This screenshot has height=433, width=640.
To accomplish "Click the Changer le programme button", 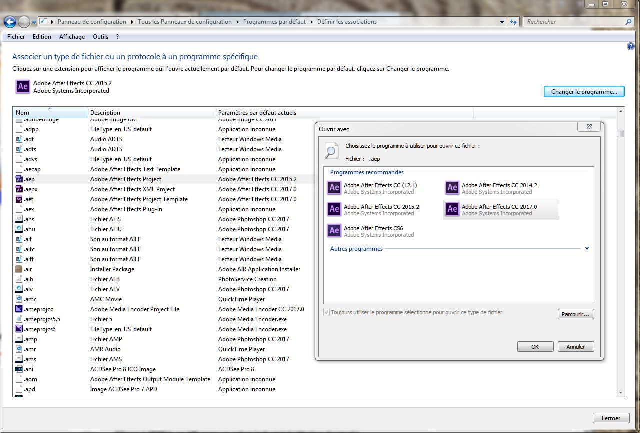I will [584, 92].
